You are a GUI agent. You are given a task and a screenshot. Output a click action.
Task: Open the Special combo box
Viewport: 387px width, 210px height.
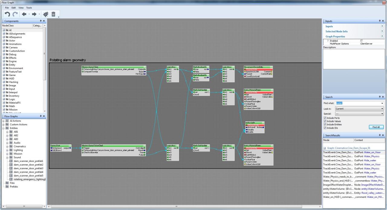coord(359,113)
